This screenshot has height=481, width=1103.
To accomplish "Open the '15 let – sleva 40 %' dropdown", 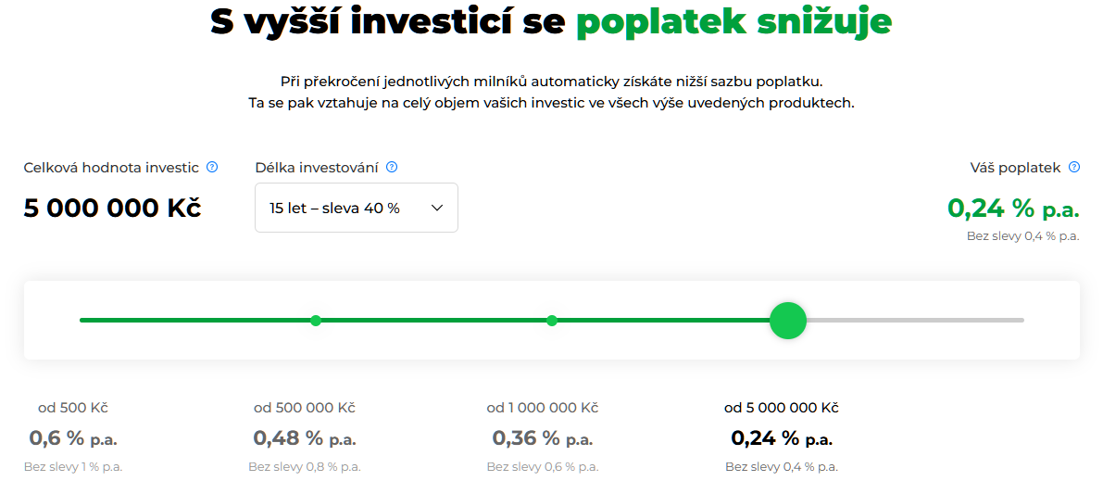I will (356, 208).
